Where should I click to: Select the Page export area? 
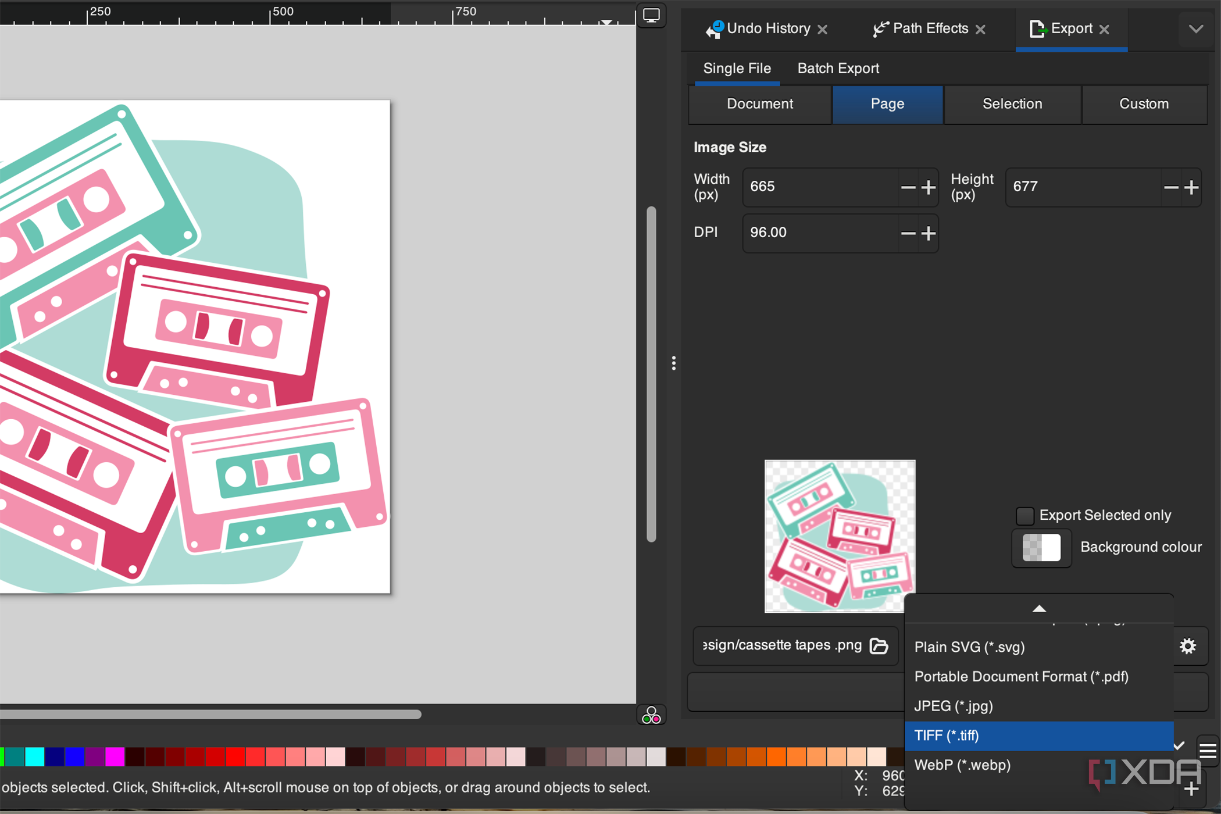coord(887,104)
